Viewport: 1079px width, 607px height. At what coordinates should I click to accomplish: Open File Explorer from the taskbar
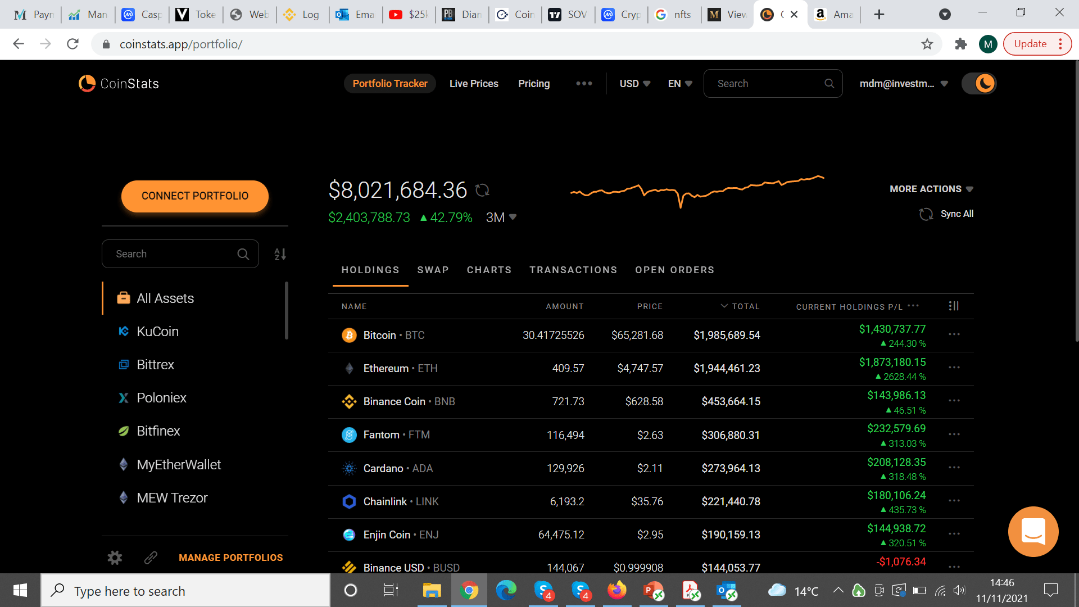point(432,591)
